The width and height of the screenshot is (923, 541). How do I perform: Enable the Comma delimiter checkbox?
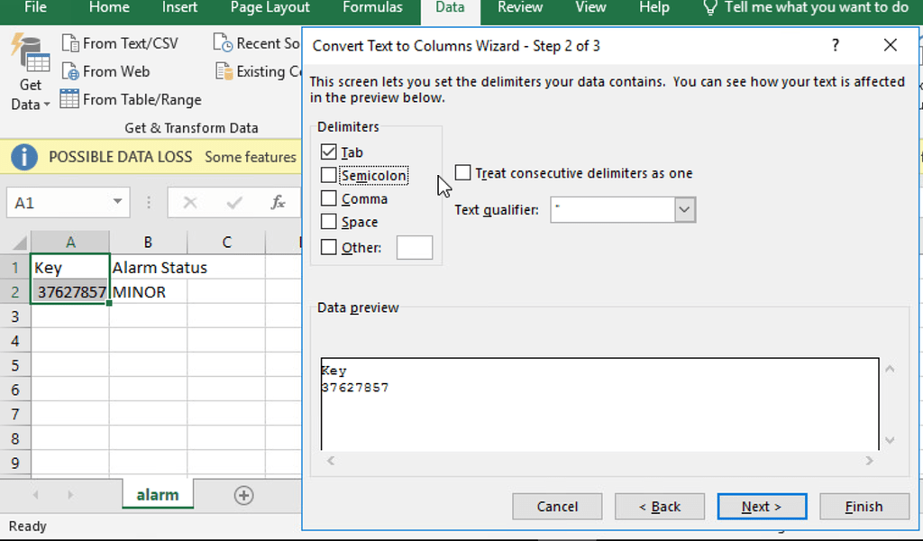point(329,198)
